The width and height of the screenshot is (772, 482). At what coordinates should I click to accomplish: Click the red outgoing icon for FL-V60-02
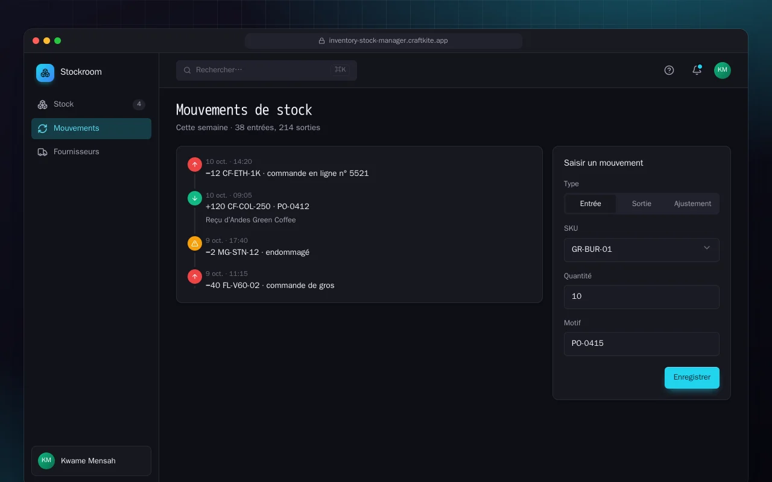(x=194, y=277)
